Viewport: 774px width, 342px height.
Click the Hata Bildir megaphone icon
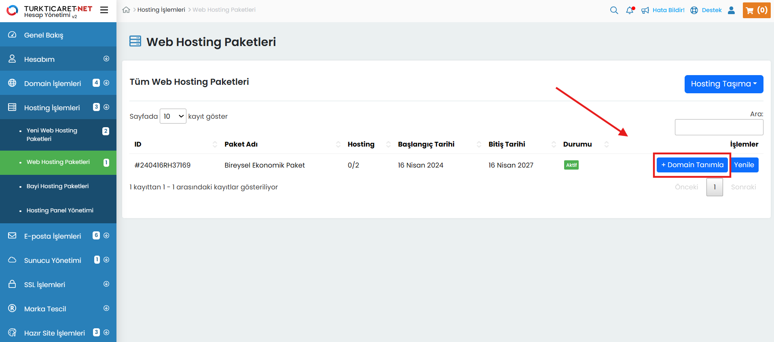coord(645,10)
